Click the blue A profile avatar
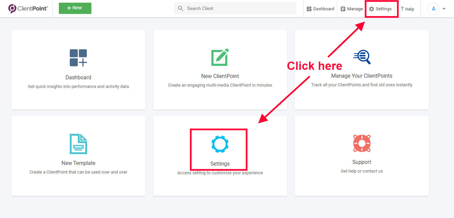 [x=433, y=9]
